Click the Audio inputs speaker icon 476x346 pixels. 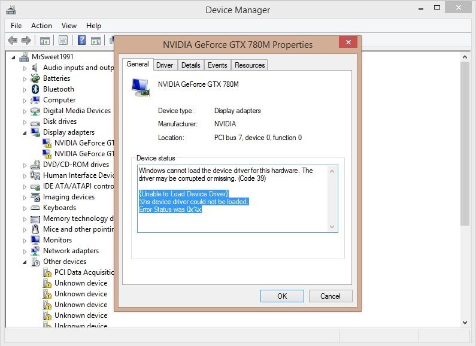click(35, 68)
